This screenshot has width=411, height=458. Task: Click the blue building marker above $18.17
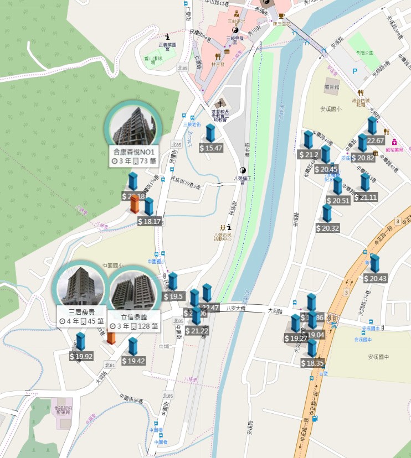149,206
